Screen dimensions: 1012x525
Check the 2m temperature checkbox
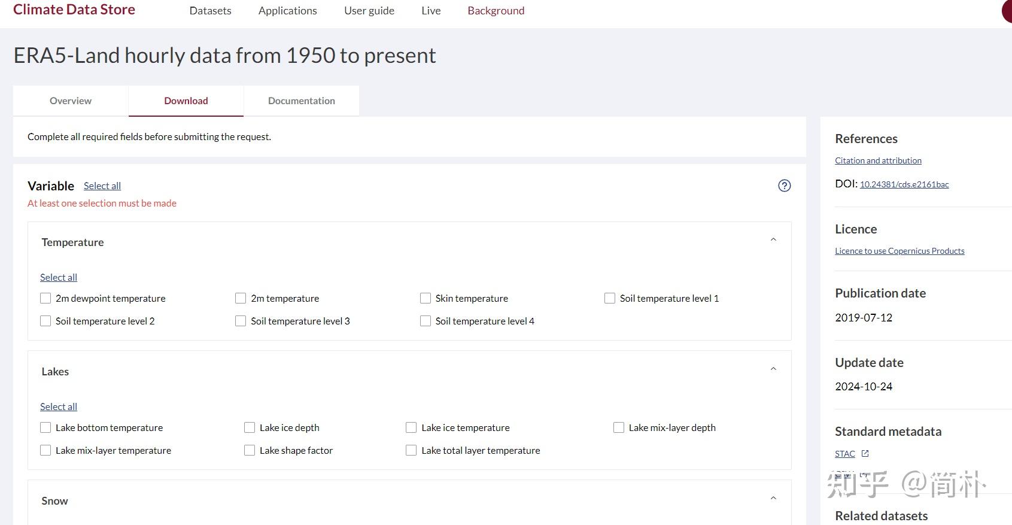pyautogui.click(x=241, y=298)
